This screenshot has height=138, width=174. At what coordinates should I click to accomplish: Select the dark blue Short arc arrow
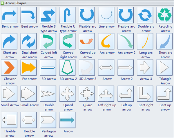click(x=9, y=41)
